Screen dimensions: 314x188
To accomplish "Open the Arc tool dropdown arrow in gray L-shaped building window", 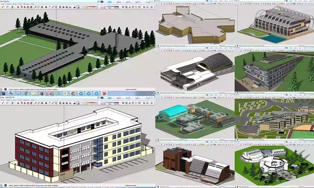I will 10,7.
